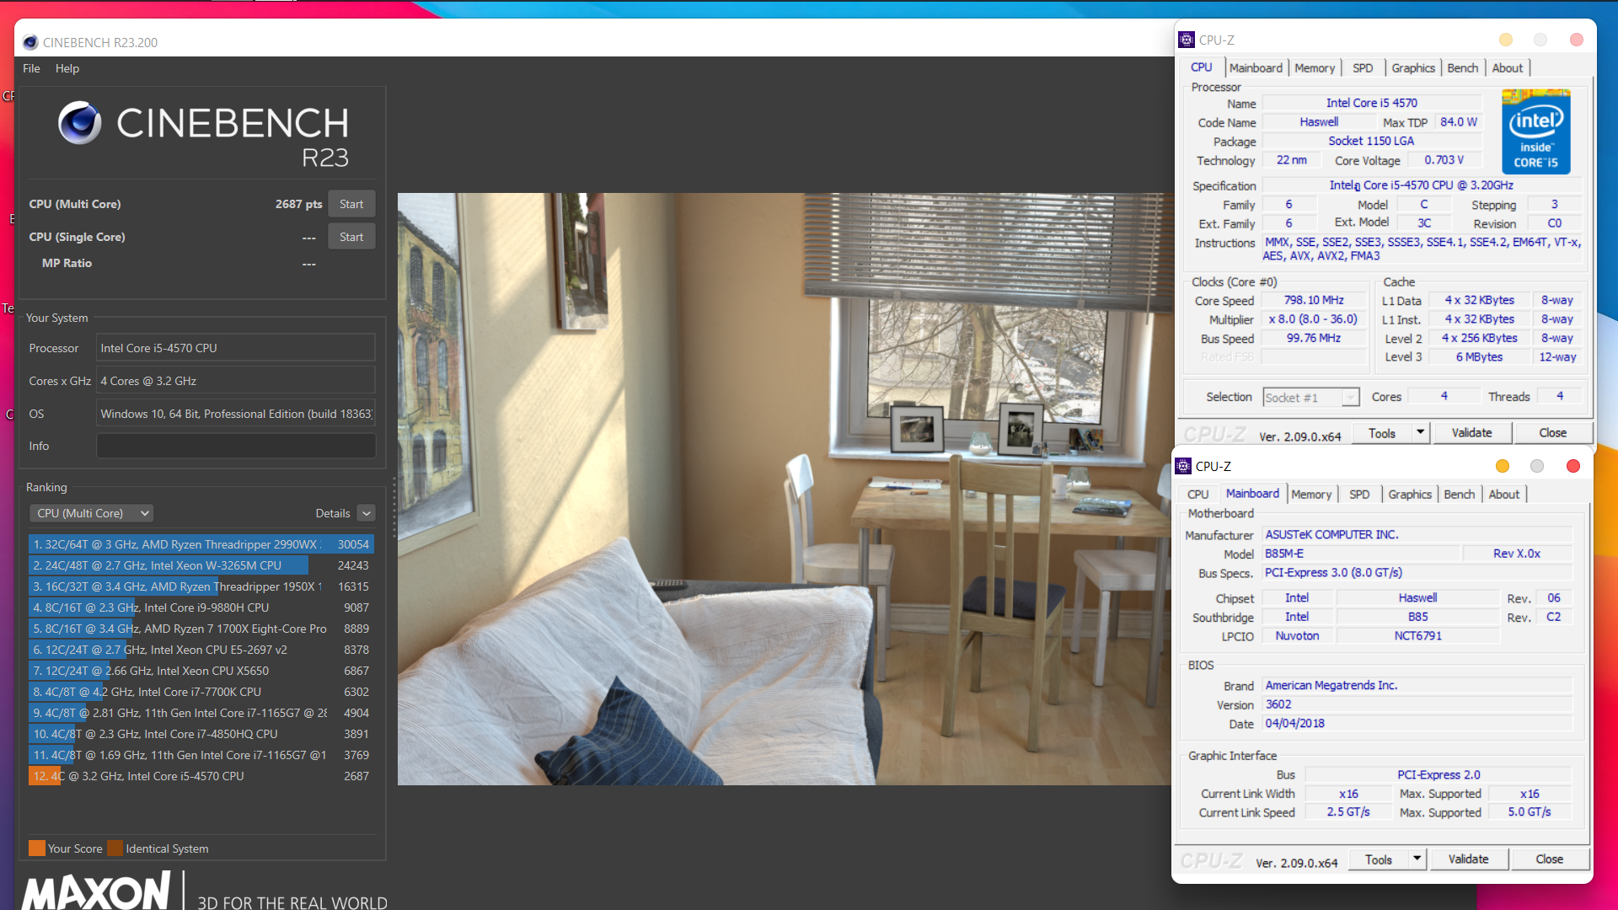The width and height of the screenshot is (1618, 910).
Task: Switch to Memory tab in top CPU-Z
Action: 1314,68
